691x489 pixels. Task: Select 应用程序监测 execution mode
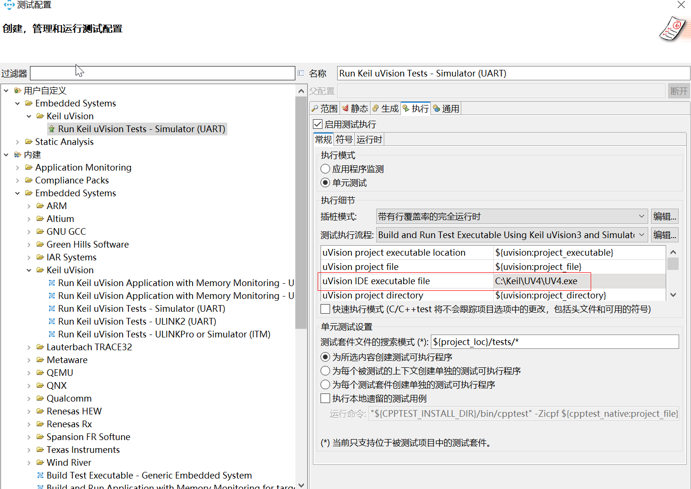325,169
